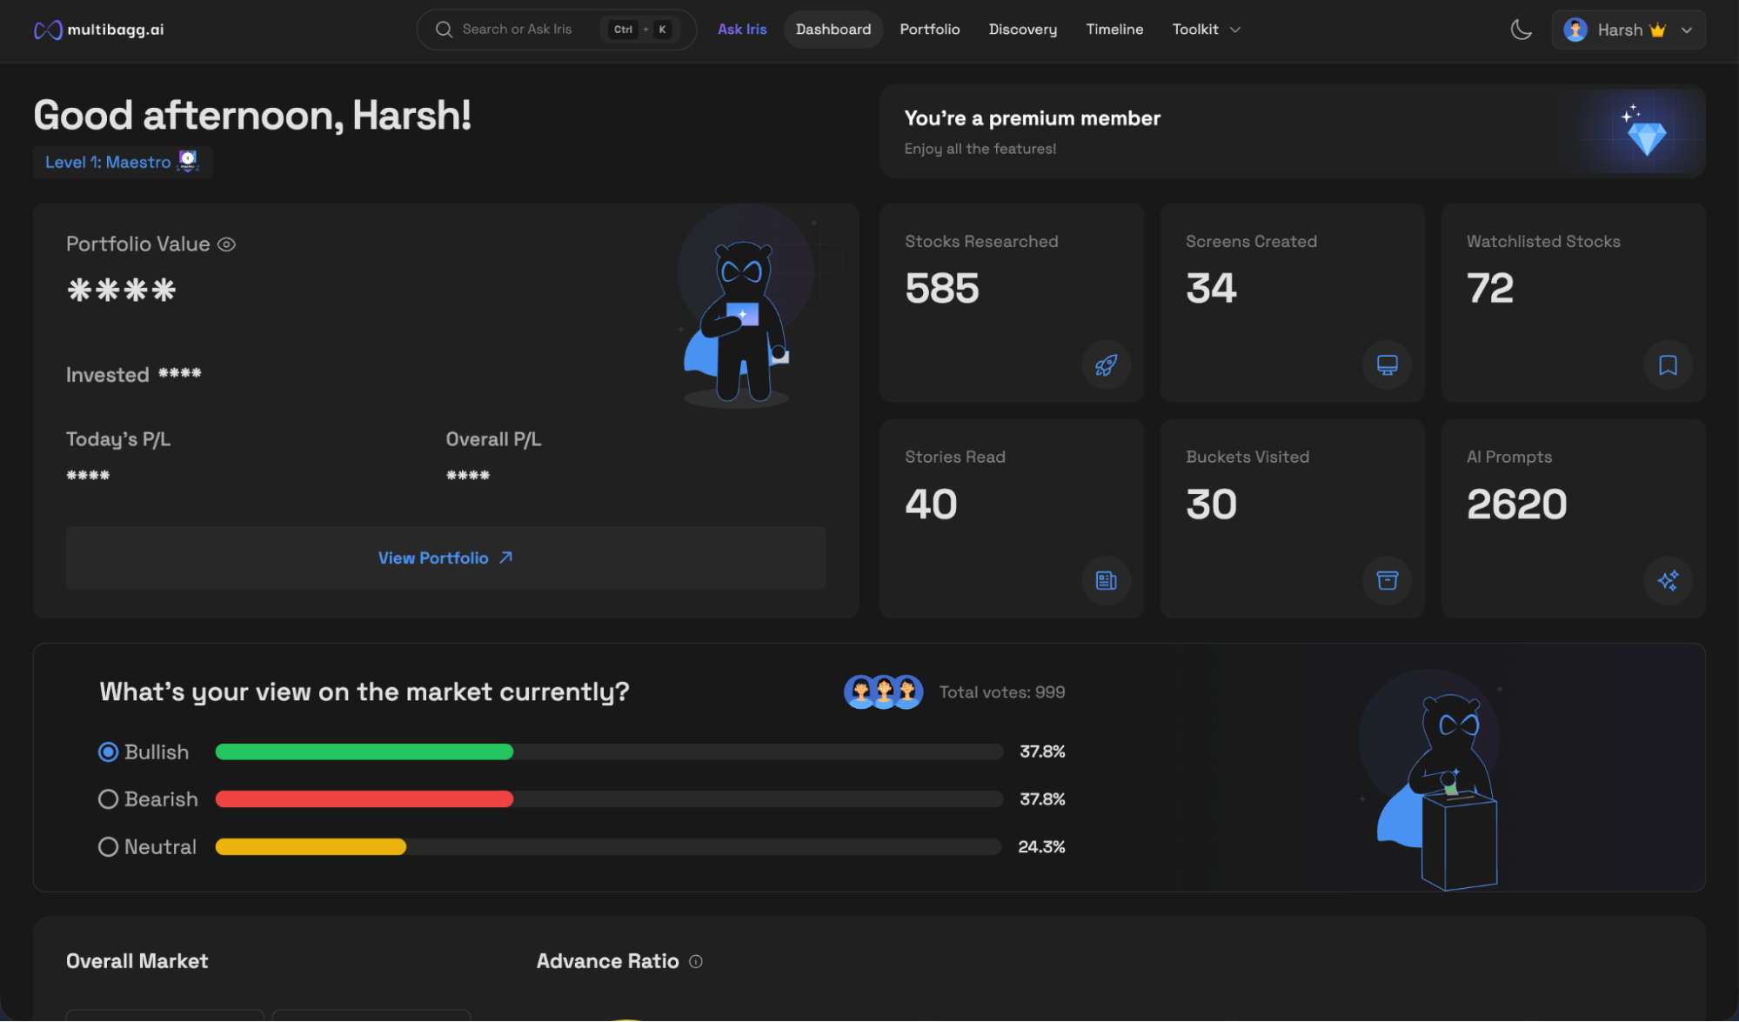
Task: Expand the Toolkit dropdown menu
Action: tap(1206, 30)
